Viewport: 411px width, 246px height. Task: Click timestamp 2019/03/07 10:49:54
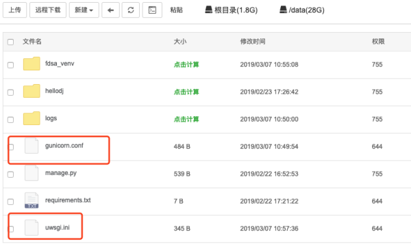[x=269, y=147]
